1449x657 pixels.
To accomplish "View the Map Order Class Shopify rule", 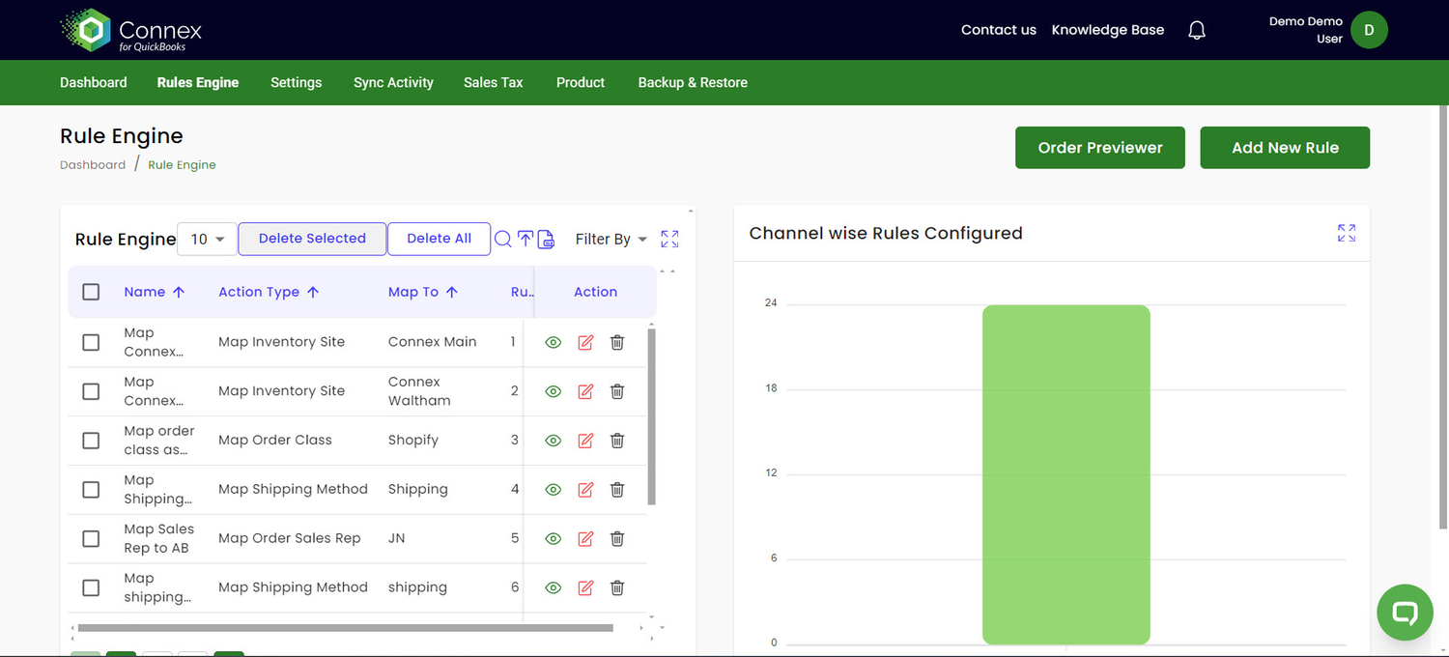I will 554,441.
